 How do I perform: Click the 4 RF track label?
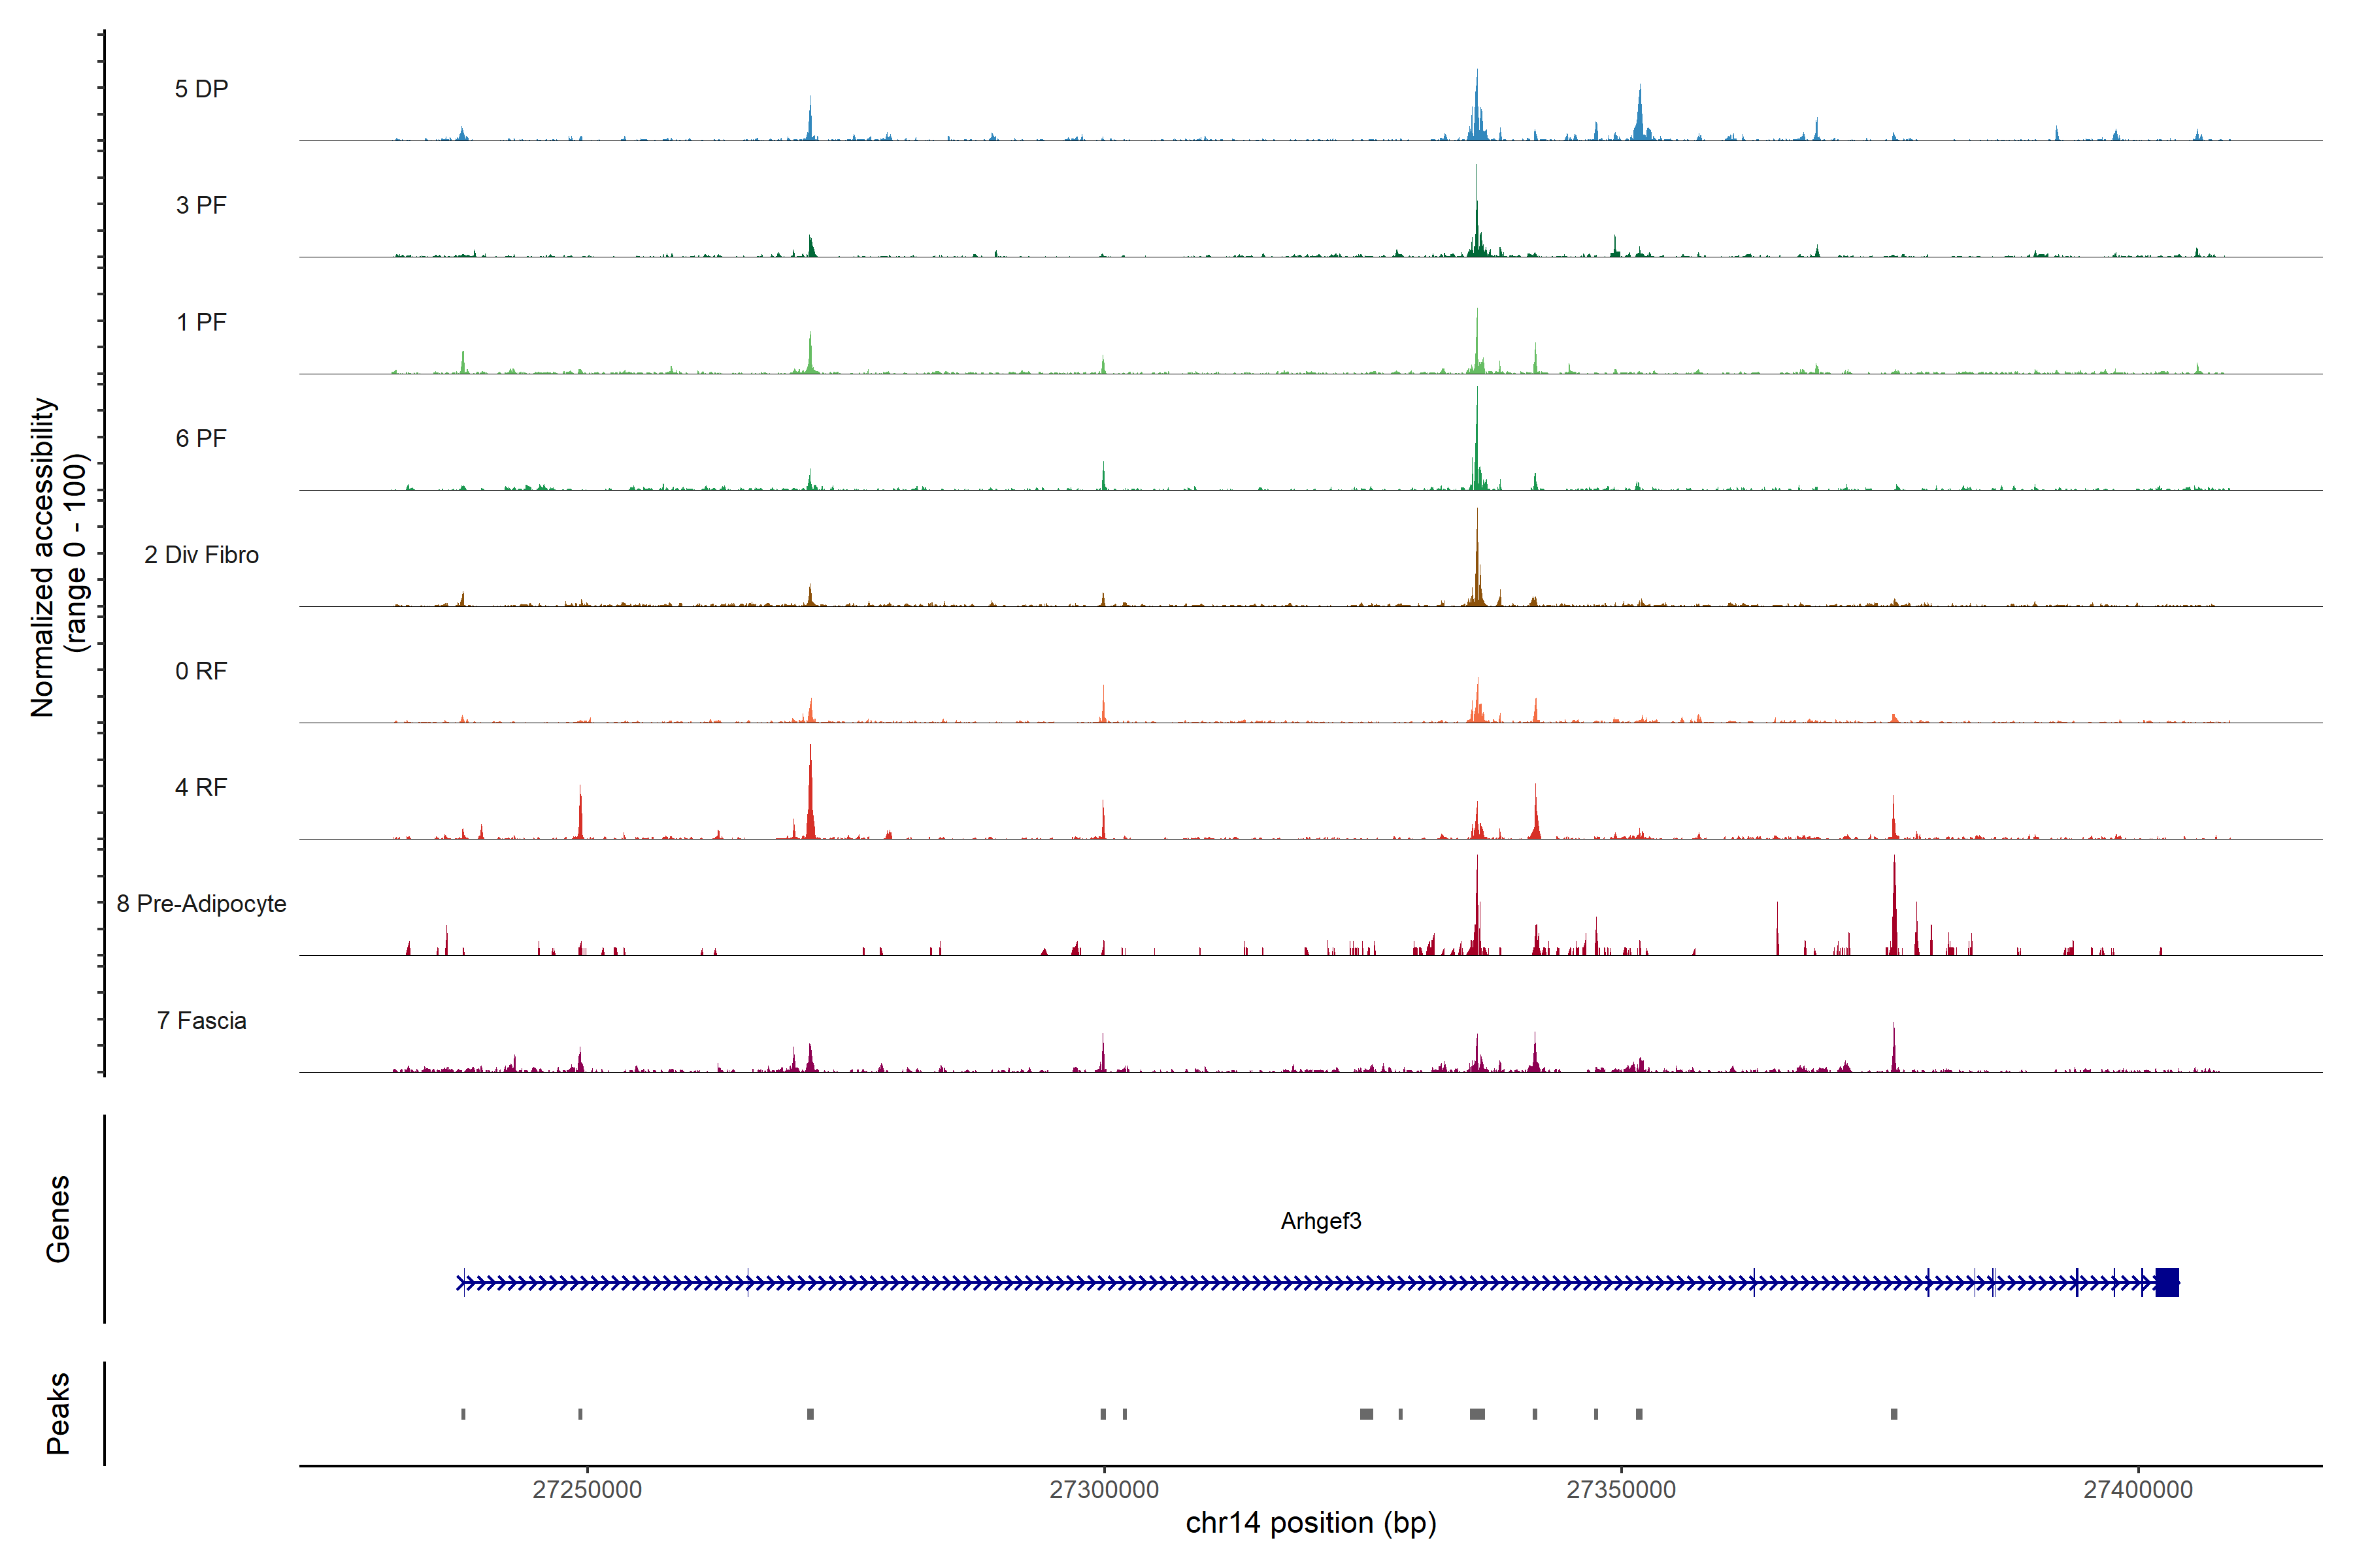(x=201, y=787)
